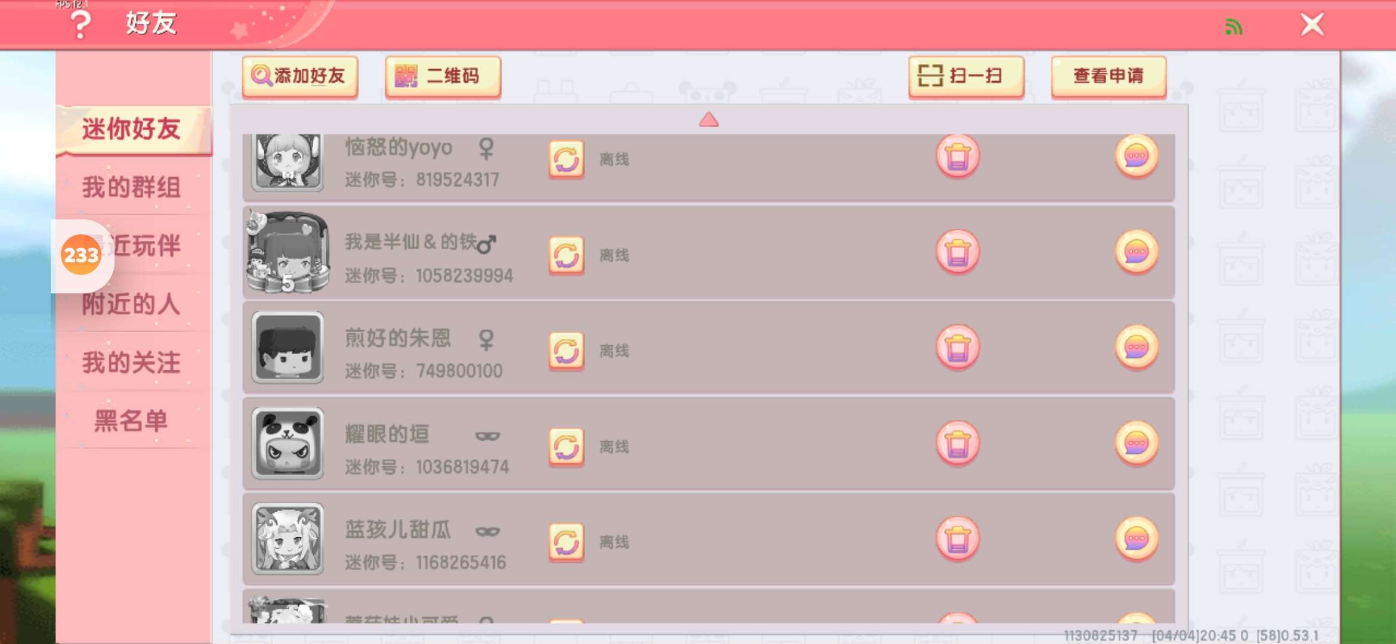Image resolution: width=1396 pixels, height=644 pixels.
Task: Collapse list using the pink up arrow
Action: [x=709, y=120]
